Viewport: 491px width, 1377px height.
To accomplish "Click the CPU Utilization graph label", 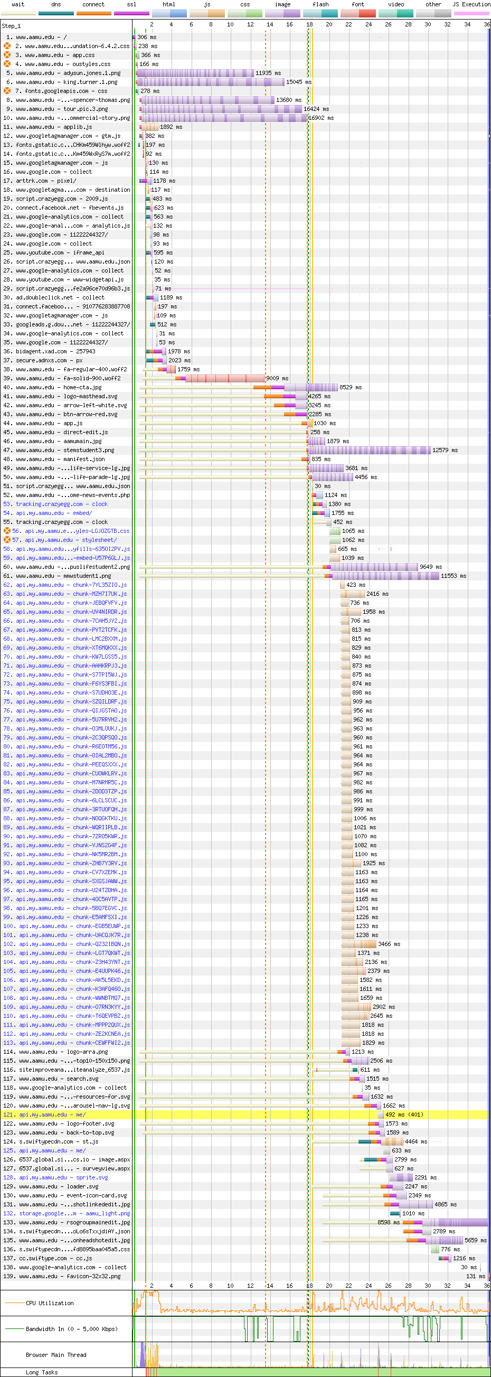I will click(50, 1303).
